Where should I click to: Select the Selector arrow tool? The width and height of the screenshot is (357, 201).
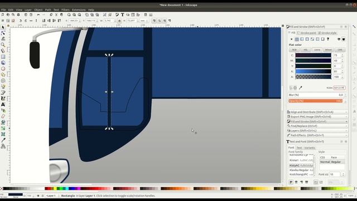point(3,27)
